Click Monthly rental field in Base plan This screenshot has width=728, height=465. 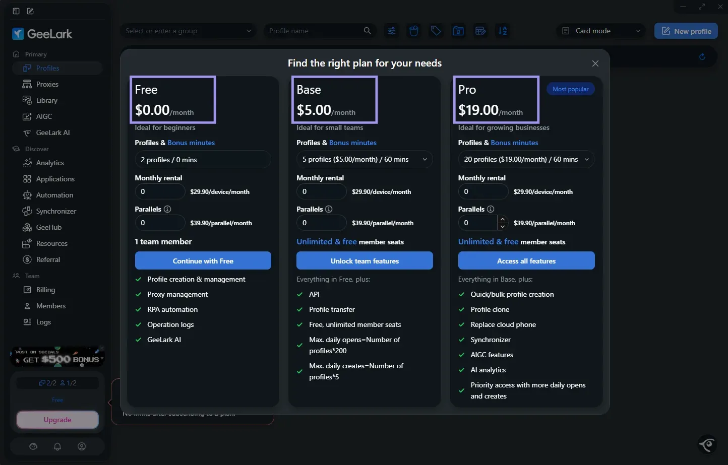click(321, 191)
